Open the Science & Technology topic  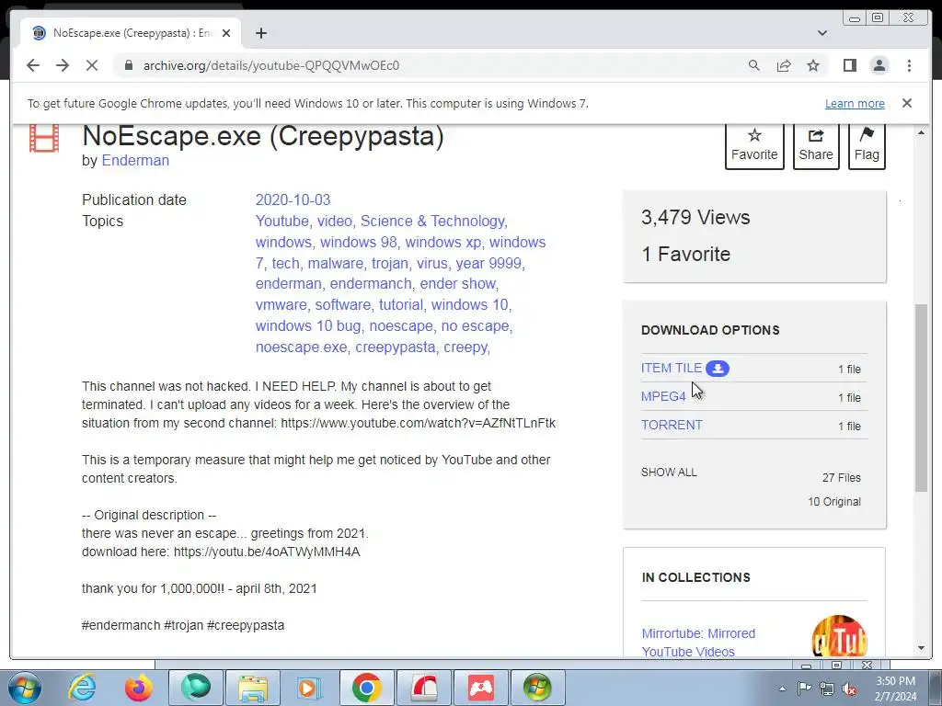432,221
